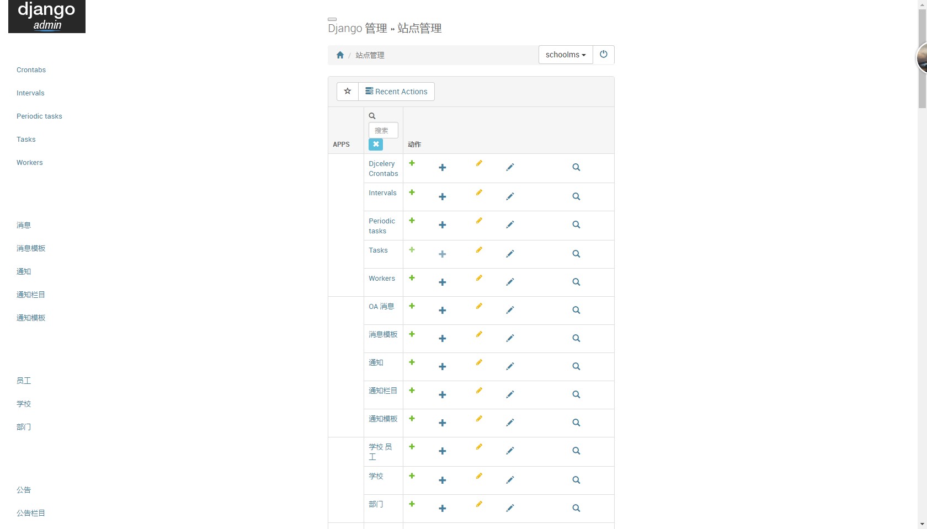
Task: Open 员工 in the left sidebar
Action: [24, 381]
